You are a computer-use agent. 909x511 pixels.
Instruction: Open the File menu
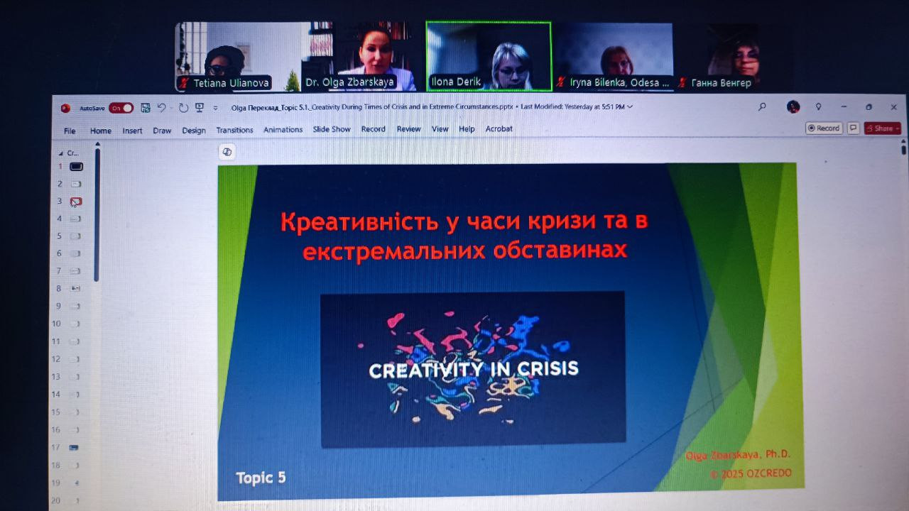click(x=70, y=131)
